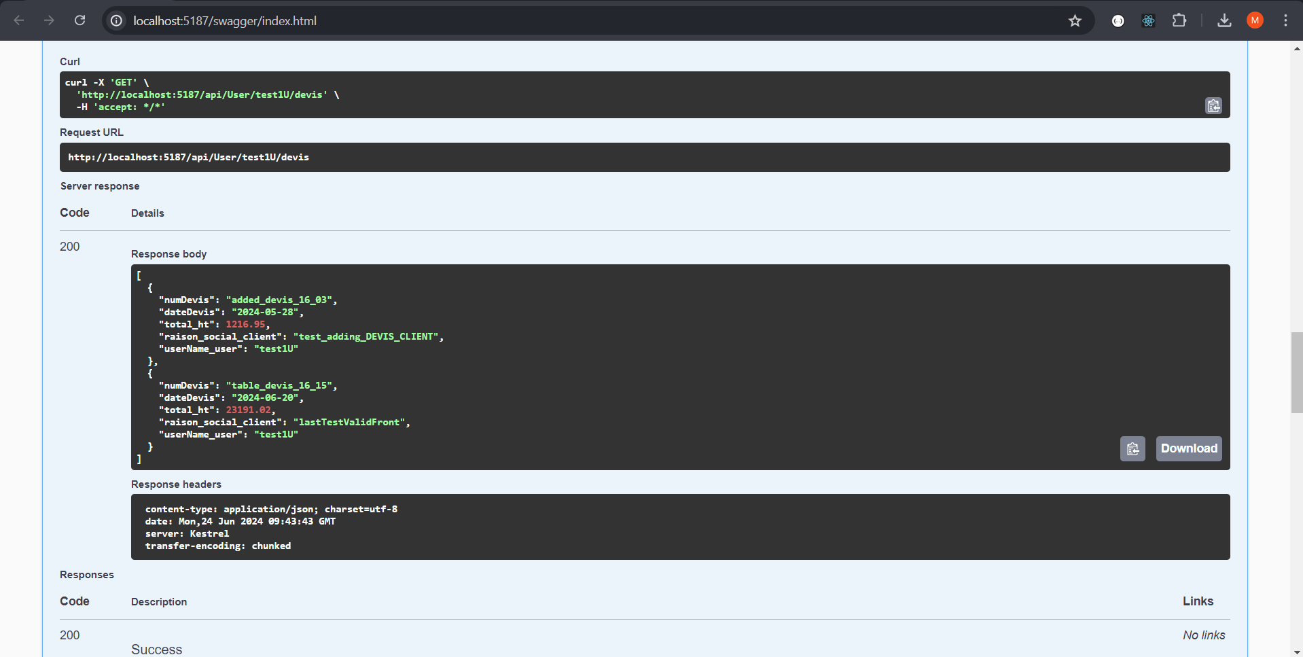Click the curl URL line text
Screen dimensions: 1303x657
(207, 95)
